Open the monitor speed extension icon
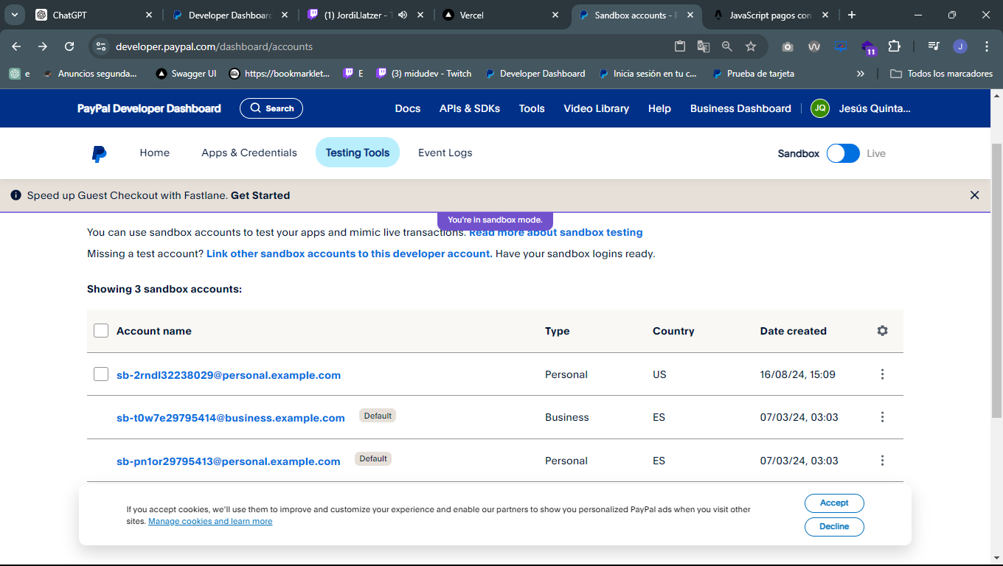 [x=841, y=46]
